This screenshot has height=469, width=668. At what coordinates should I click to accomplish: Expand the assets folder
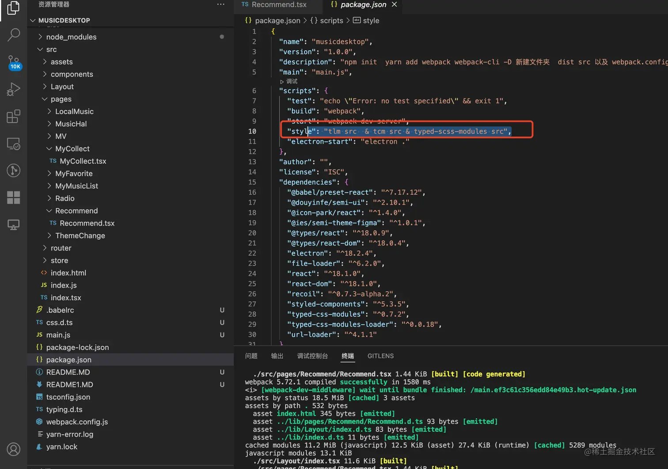click(x=130, y=62)
